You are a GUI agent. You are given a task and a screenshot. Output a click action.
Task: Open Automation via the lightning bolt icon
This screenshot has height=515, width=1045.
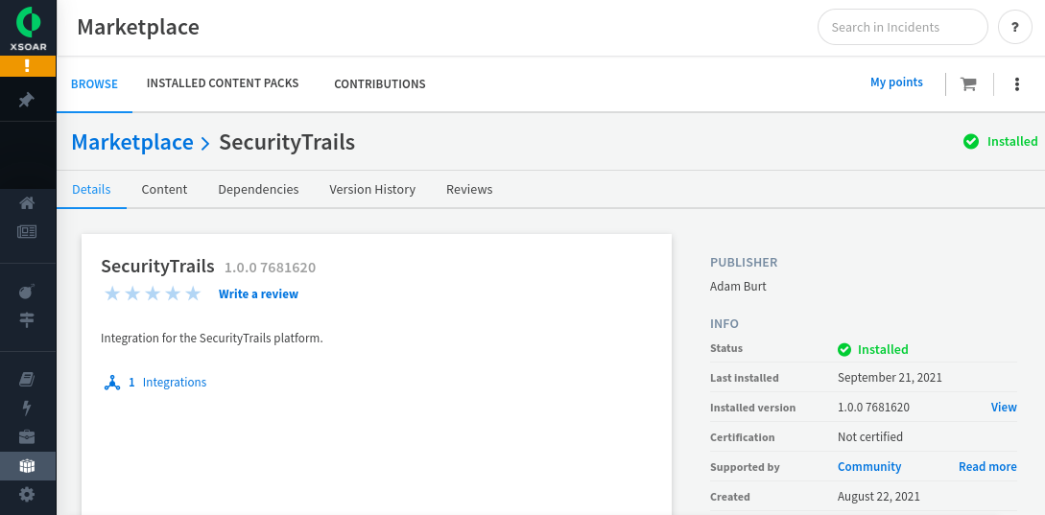pos(27,408)
